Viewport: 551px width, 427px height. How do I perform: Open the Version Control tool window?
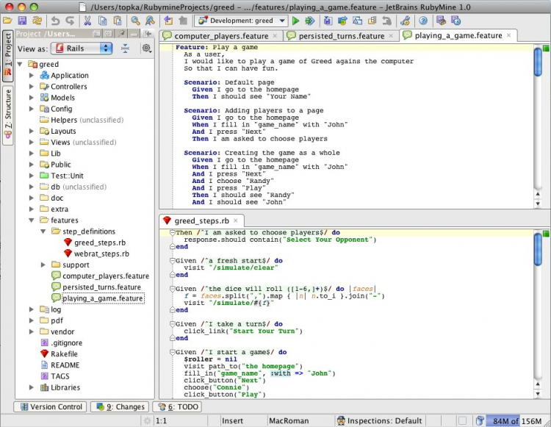click(x=50, y=406)
